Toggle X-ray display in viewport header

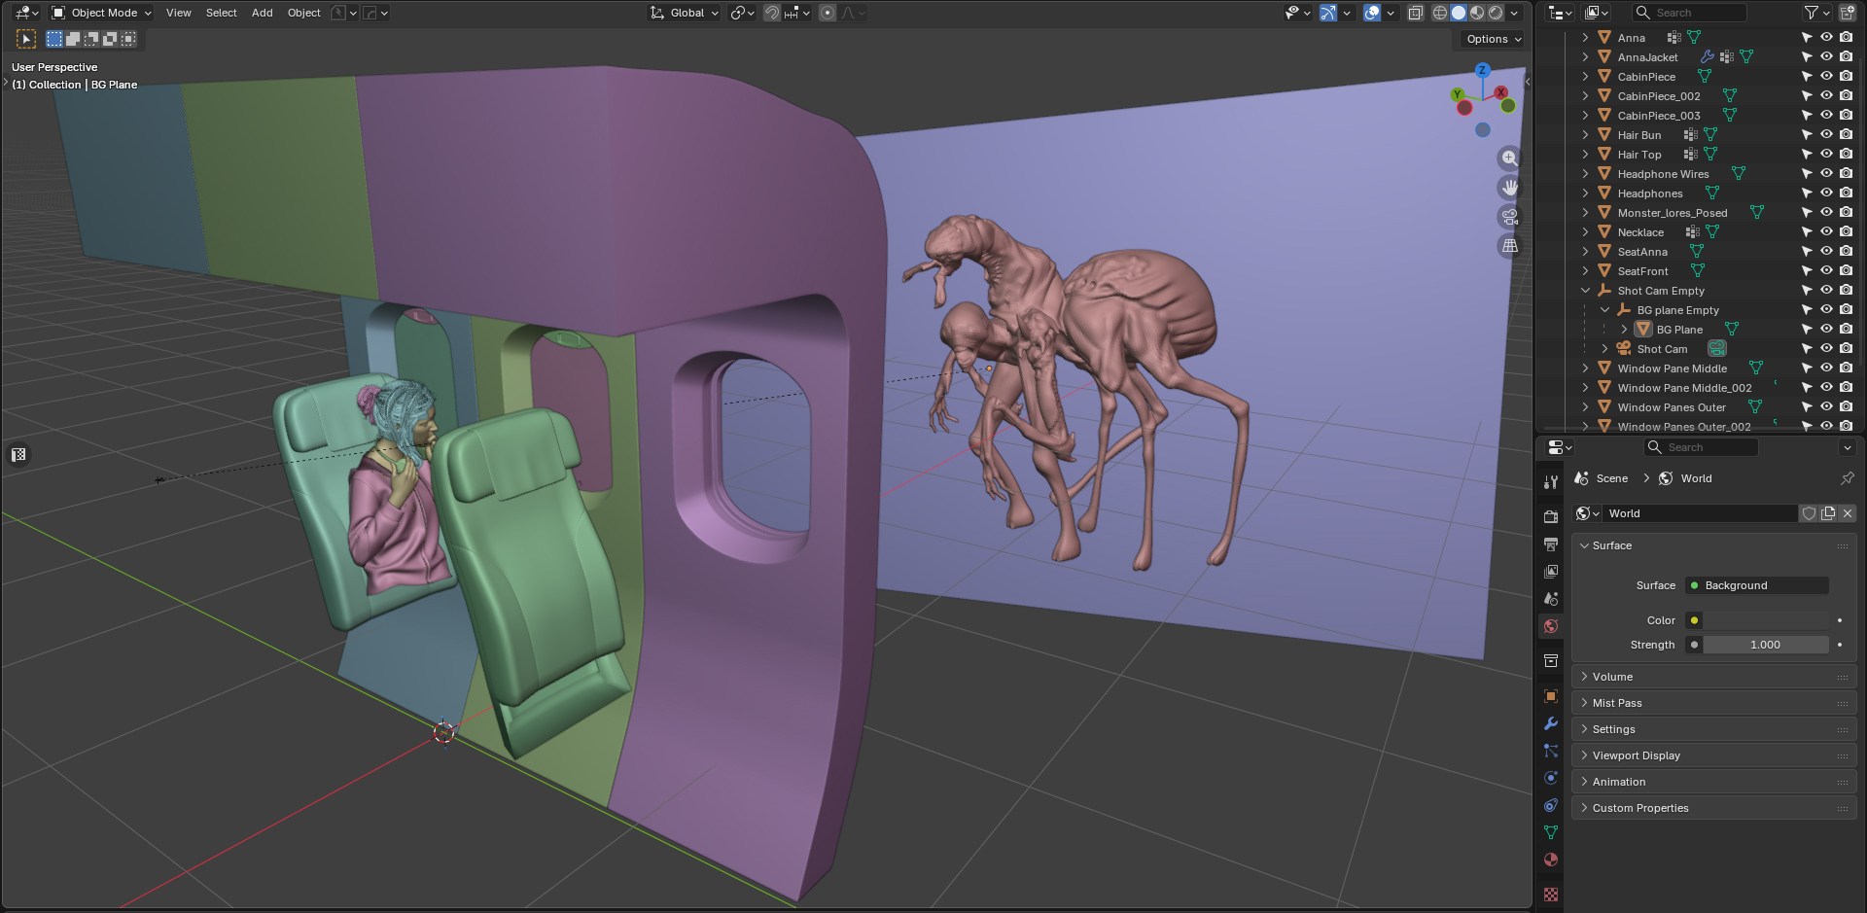[1416, 13]
